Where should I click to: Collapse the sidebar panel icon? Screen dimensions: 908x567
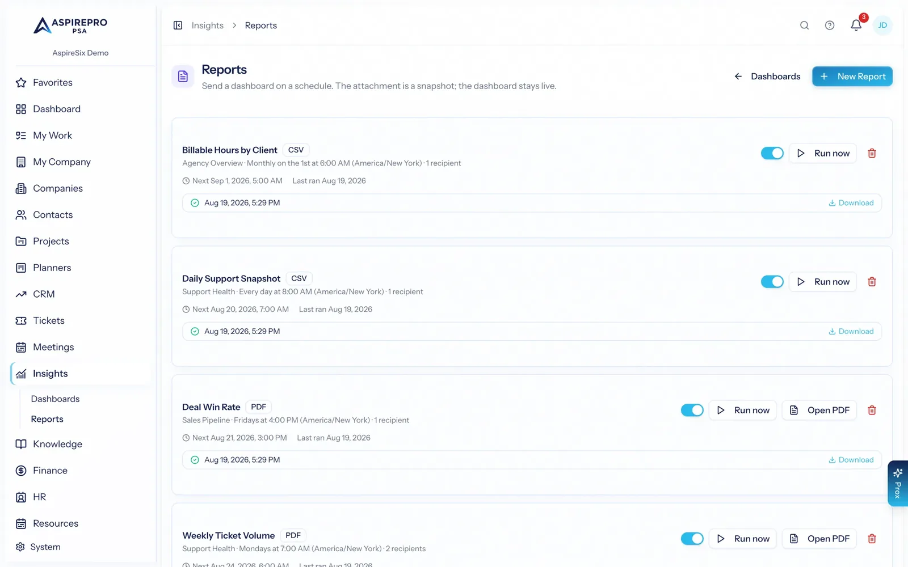point(178,26)
